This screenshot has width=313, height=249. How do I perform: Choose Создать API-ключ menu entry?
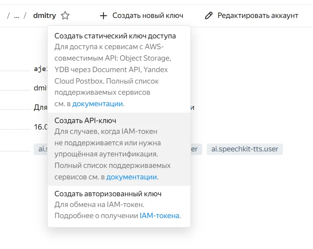(x=119, y=149)
